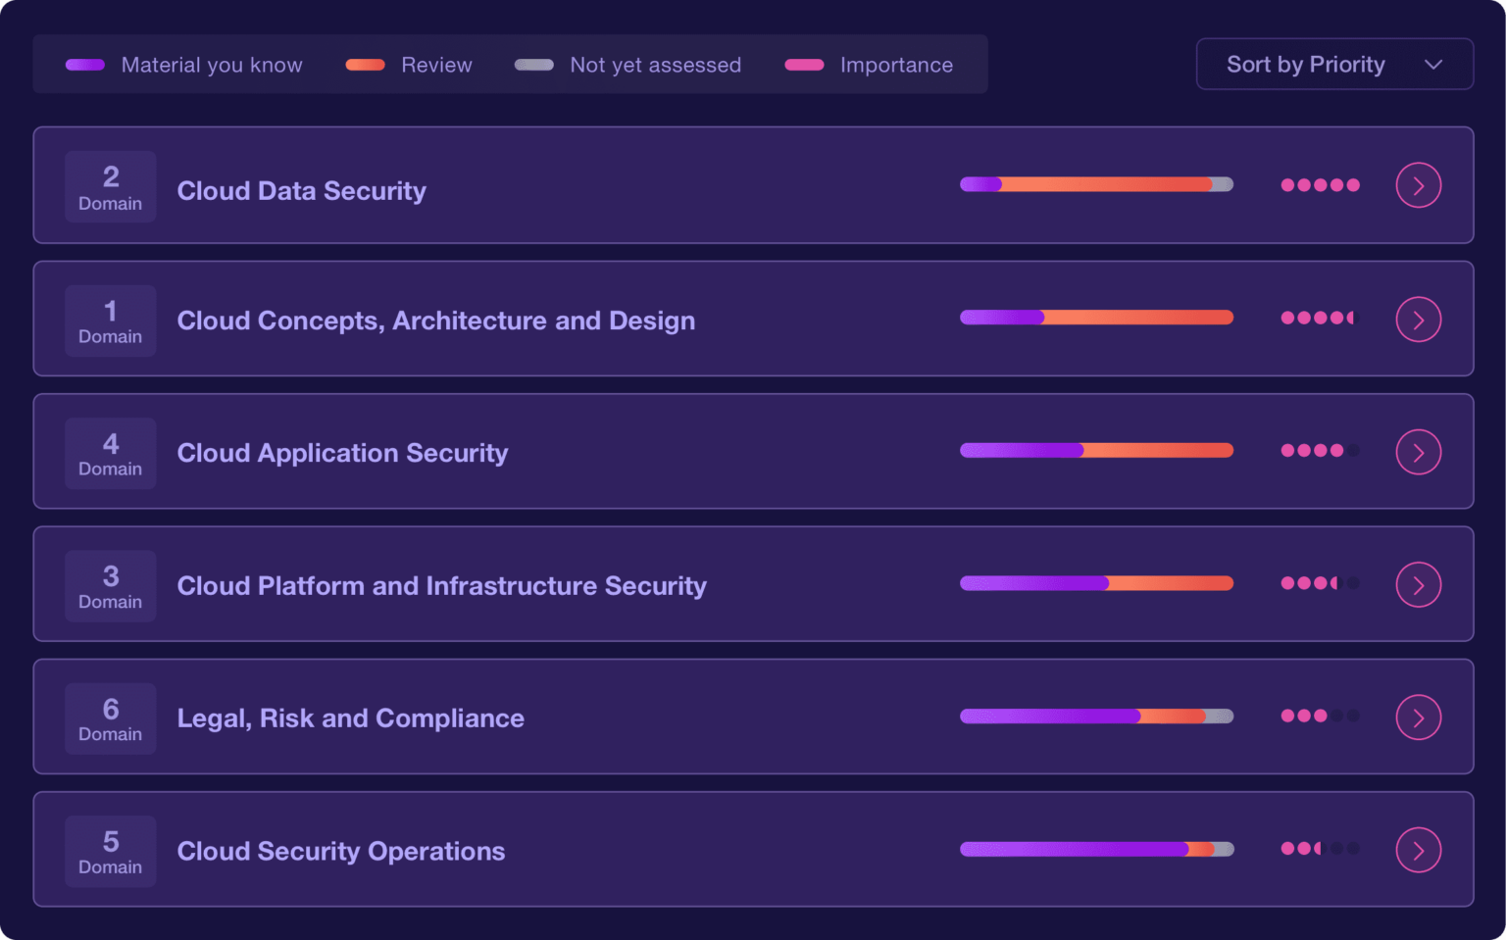
Task: Click the legend bar at the top
Action: pos(510,64)
